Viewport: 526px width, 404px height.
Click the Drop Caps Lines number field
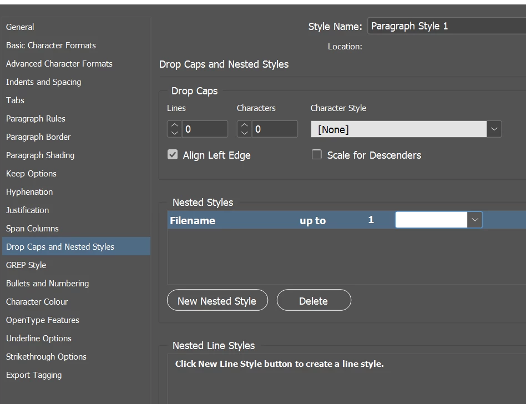tap(204, 129)
